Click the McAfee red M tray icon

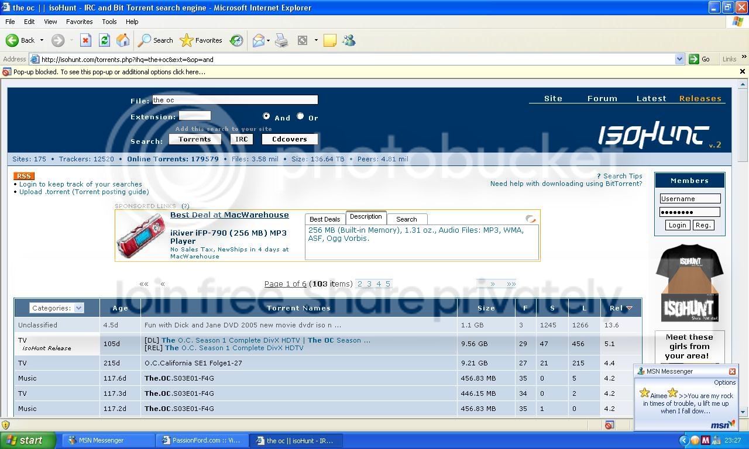(x=706, y=440)
